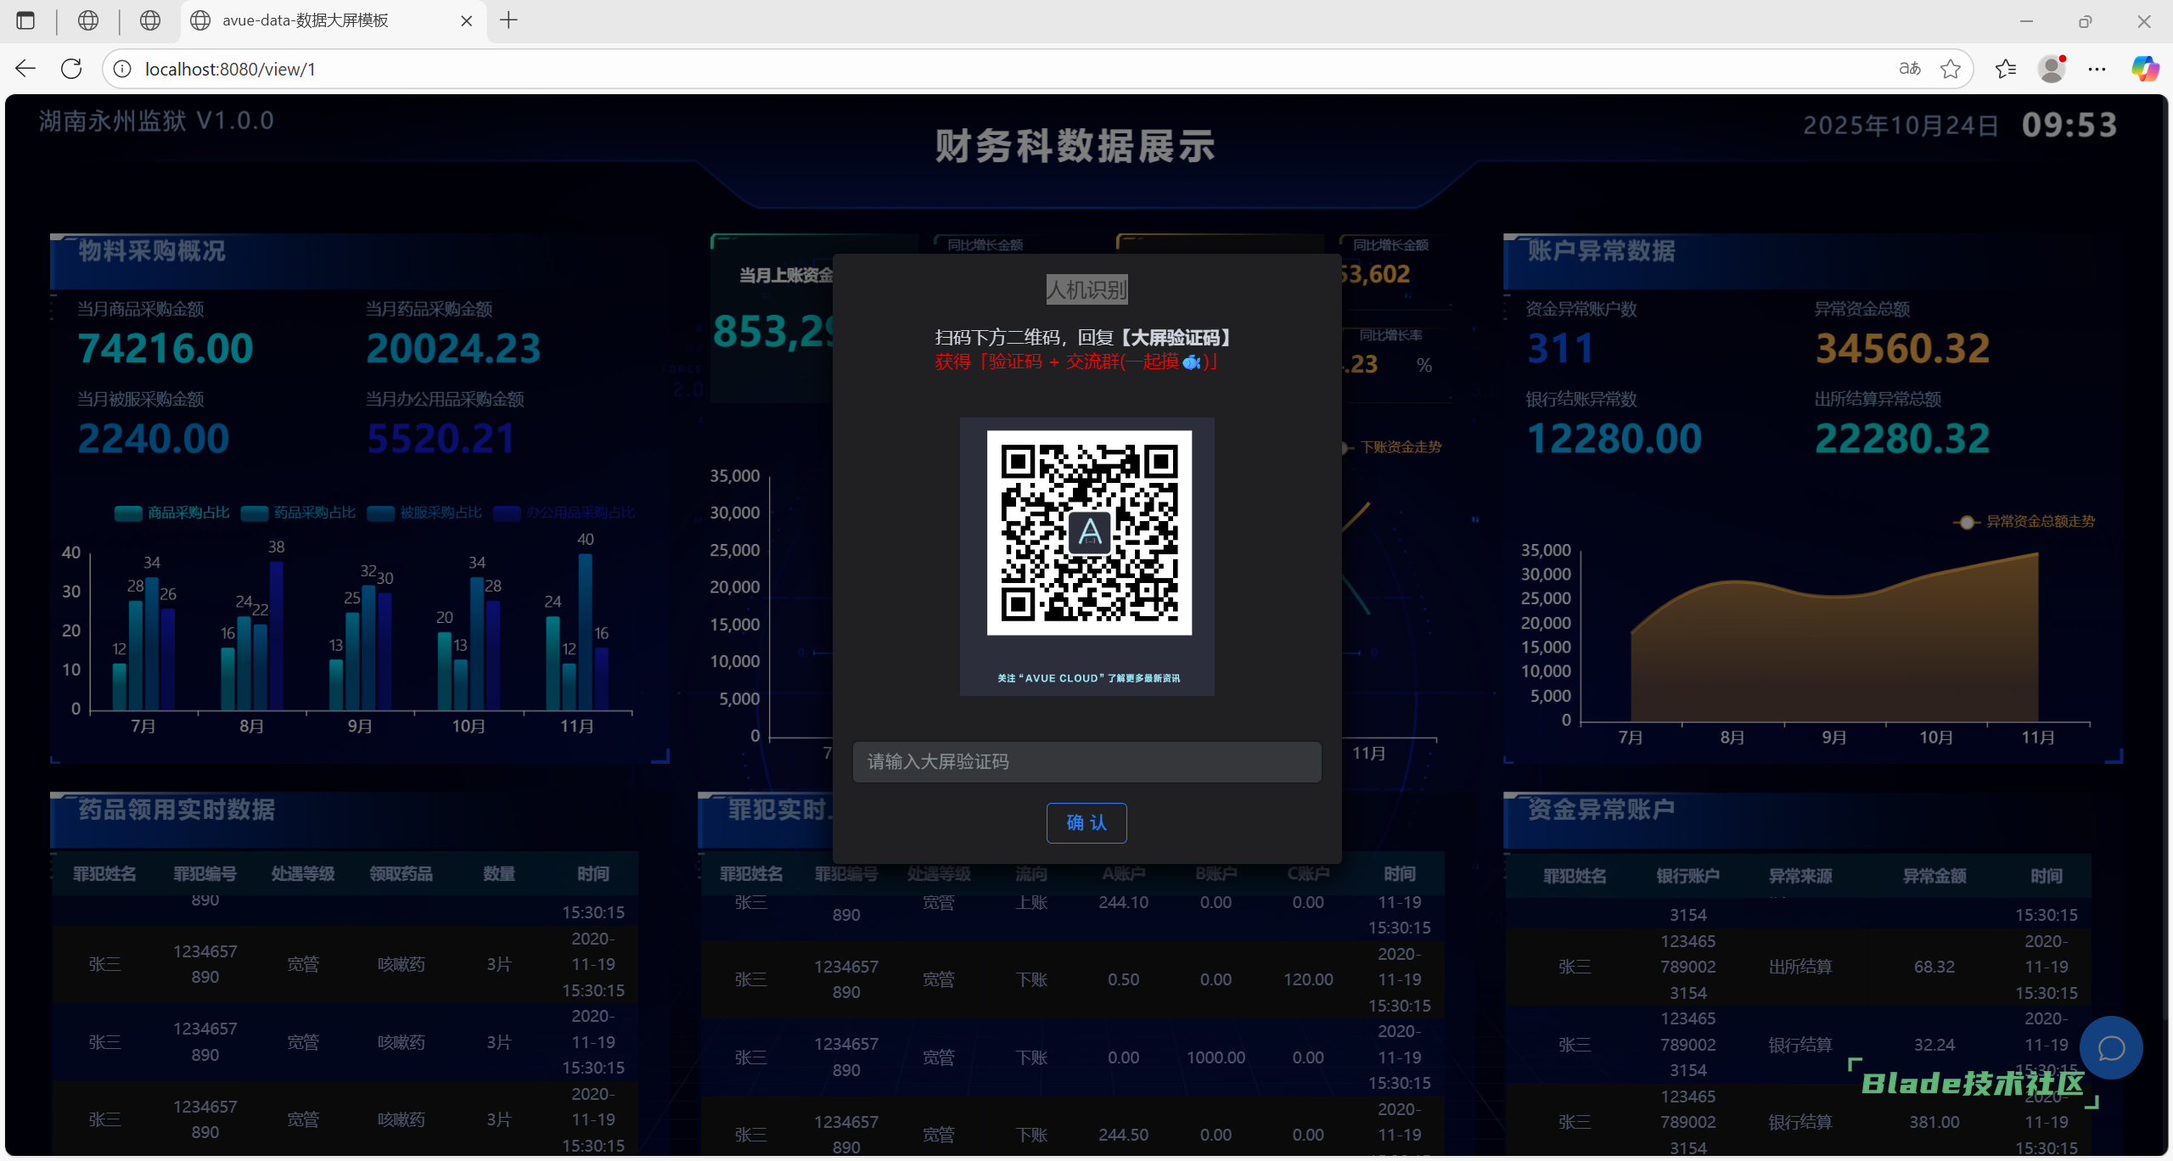Open the favorites list icon
The height and width of the screenshot is (1161, 2173).
tap(2006, 69)
